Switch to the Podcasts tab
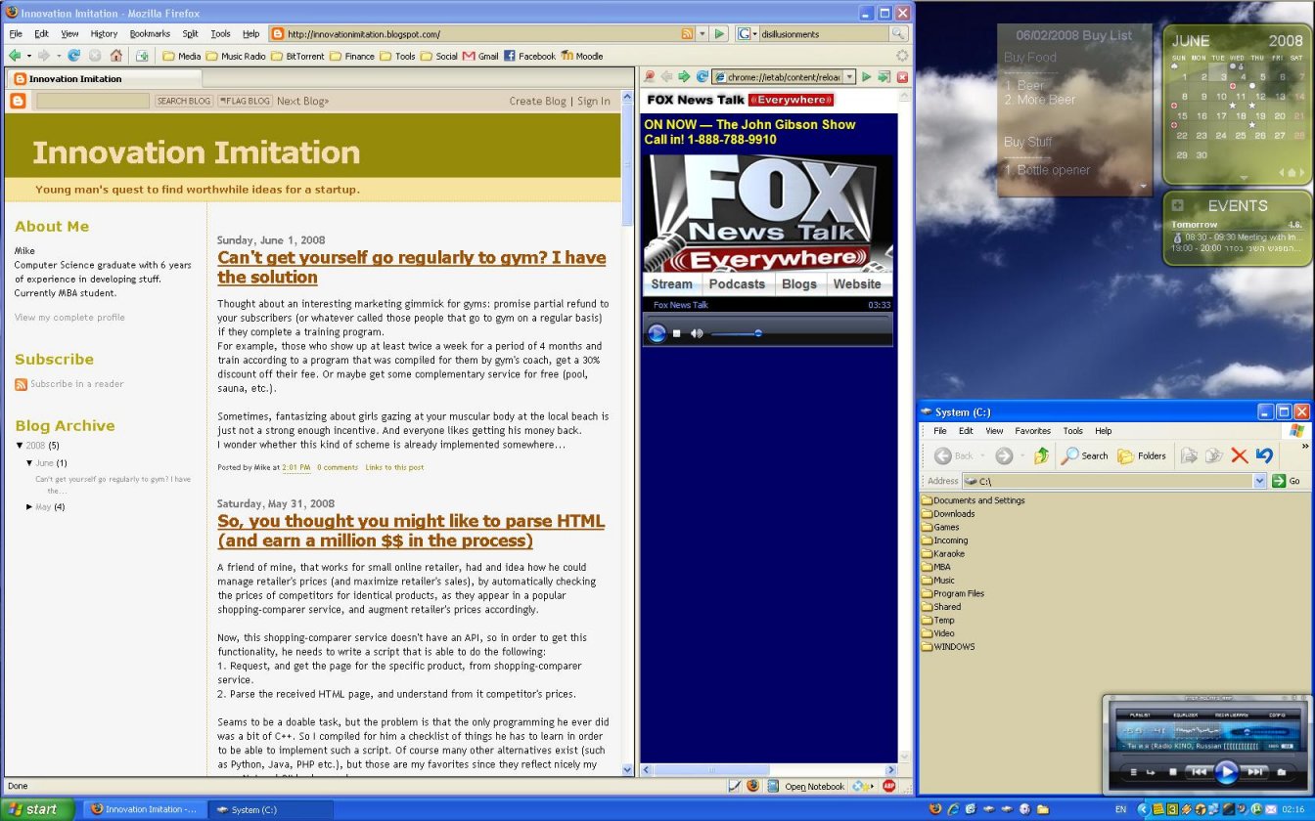The height and width of the screenshot is (821, 1315). tap(737, 284)
